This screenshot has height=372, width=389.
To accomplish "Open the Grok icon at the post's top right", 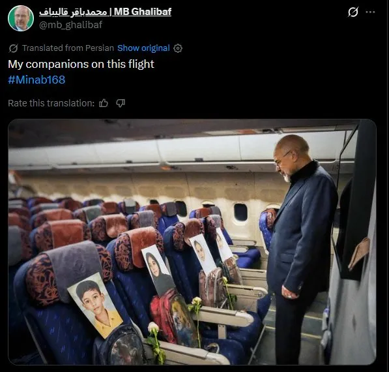I will 353,12.
